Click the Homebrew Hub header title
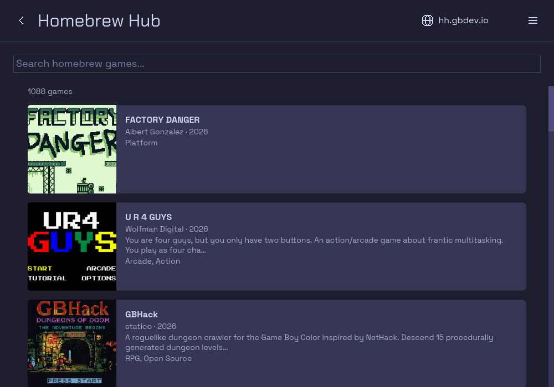Viewport: 554px width, 387px height. click(99, 20)
